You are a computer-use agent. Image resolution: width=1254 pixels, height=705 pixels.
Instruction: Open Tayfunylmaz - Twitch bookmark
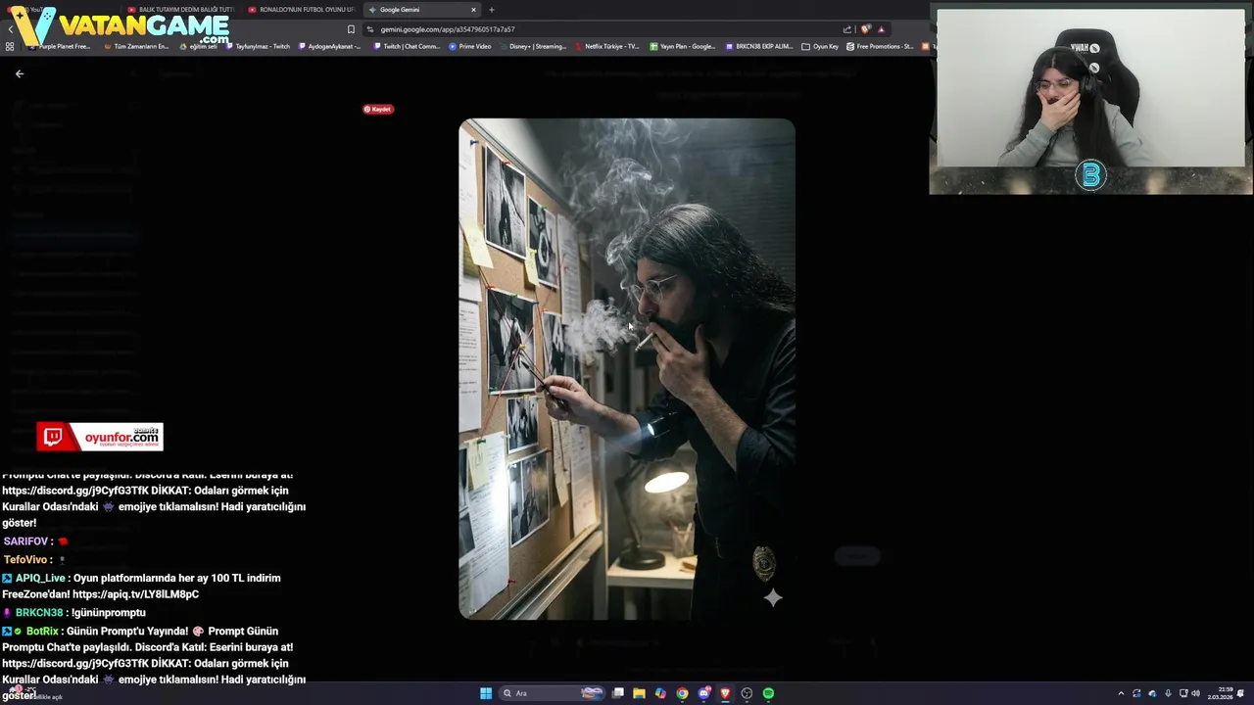coord(258,46)
